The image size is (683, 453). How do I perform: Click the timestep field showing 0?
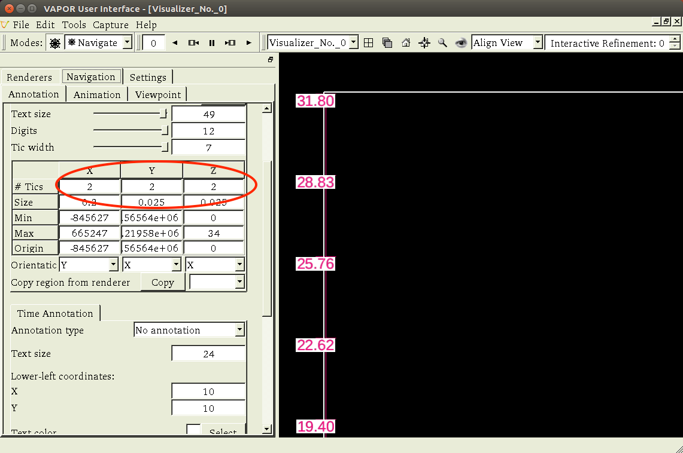[153, 43]
